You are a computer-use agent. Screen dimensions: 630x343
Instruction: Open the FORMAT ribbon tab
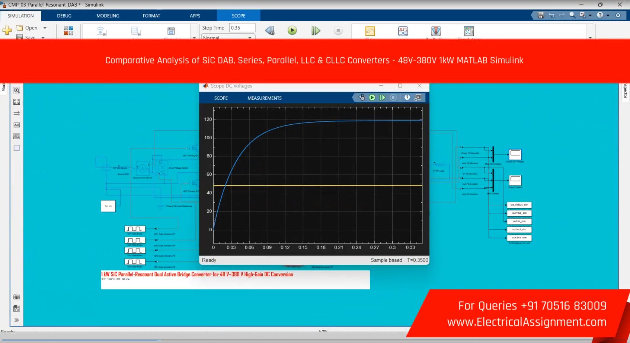click(151, 16)
